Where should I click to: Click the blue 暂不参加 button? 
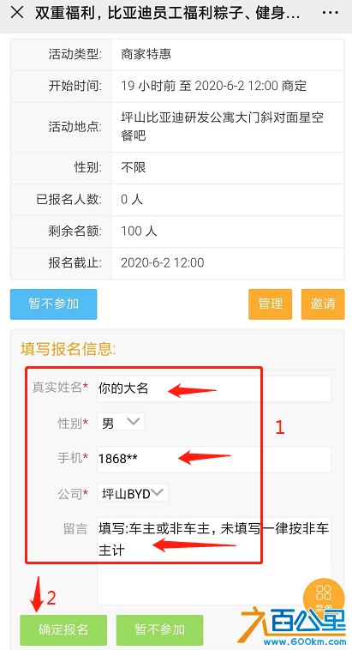pos(53,304)
